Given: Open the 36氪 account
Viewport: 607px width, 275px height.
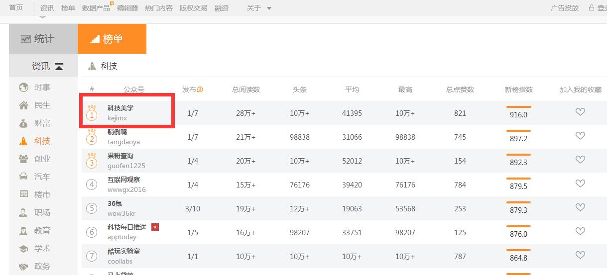Looking at the screenshot, I should pyautogui.click(x=115, y=203).
